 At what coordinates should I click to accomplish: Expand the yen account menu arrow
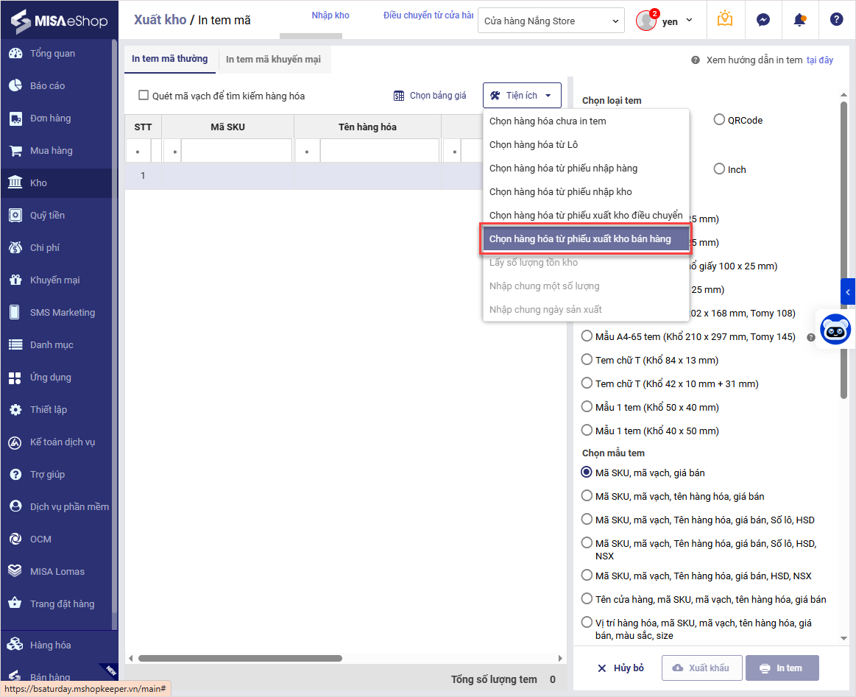689,20
